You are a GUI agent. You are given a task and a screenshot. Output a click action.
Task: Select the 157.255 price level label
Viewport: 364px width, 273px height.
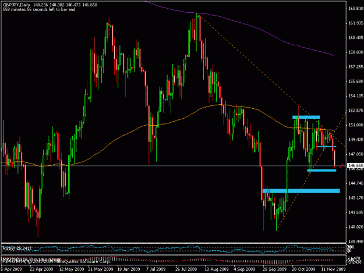pos(355,67)
